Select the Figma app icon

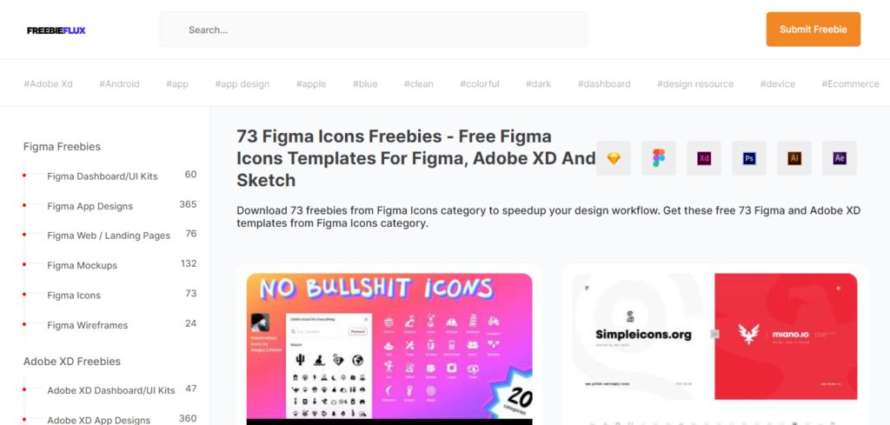click(659, 158)
